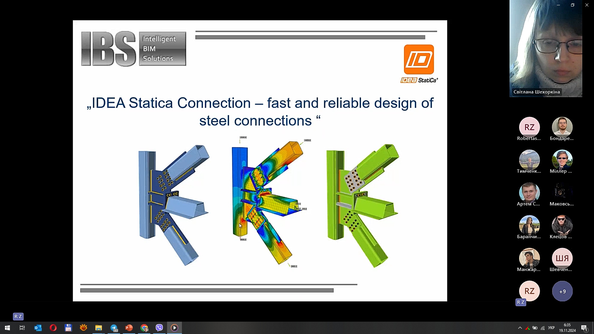594x334 pixels.
Task: Open Google Chrome from the taskbar
Action: [x=144, y=328]
